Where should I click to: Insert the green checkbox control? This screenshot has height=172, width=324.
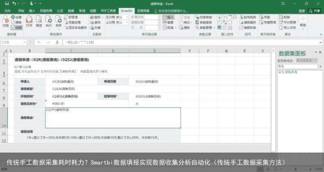pyautogui.click(x=220, y=27)
